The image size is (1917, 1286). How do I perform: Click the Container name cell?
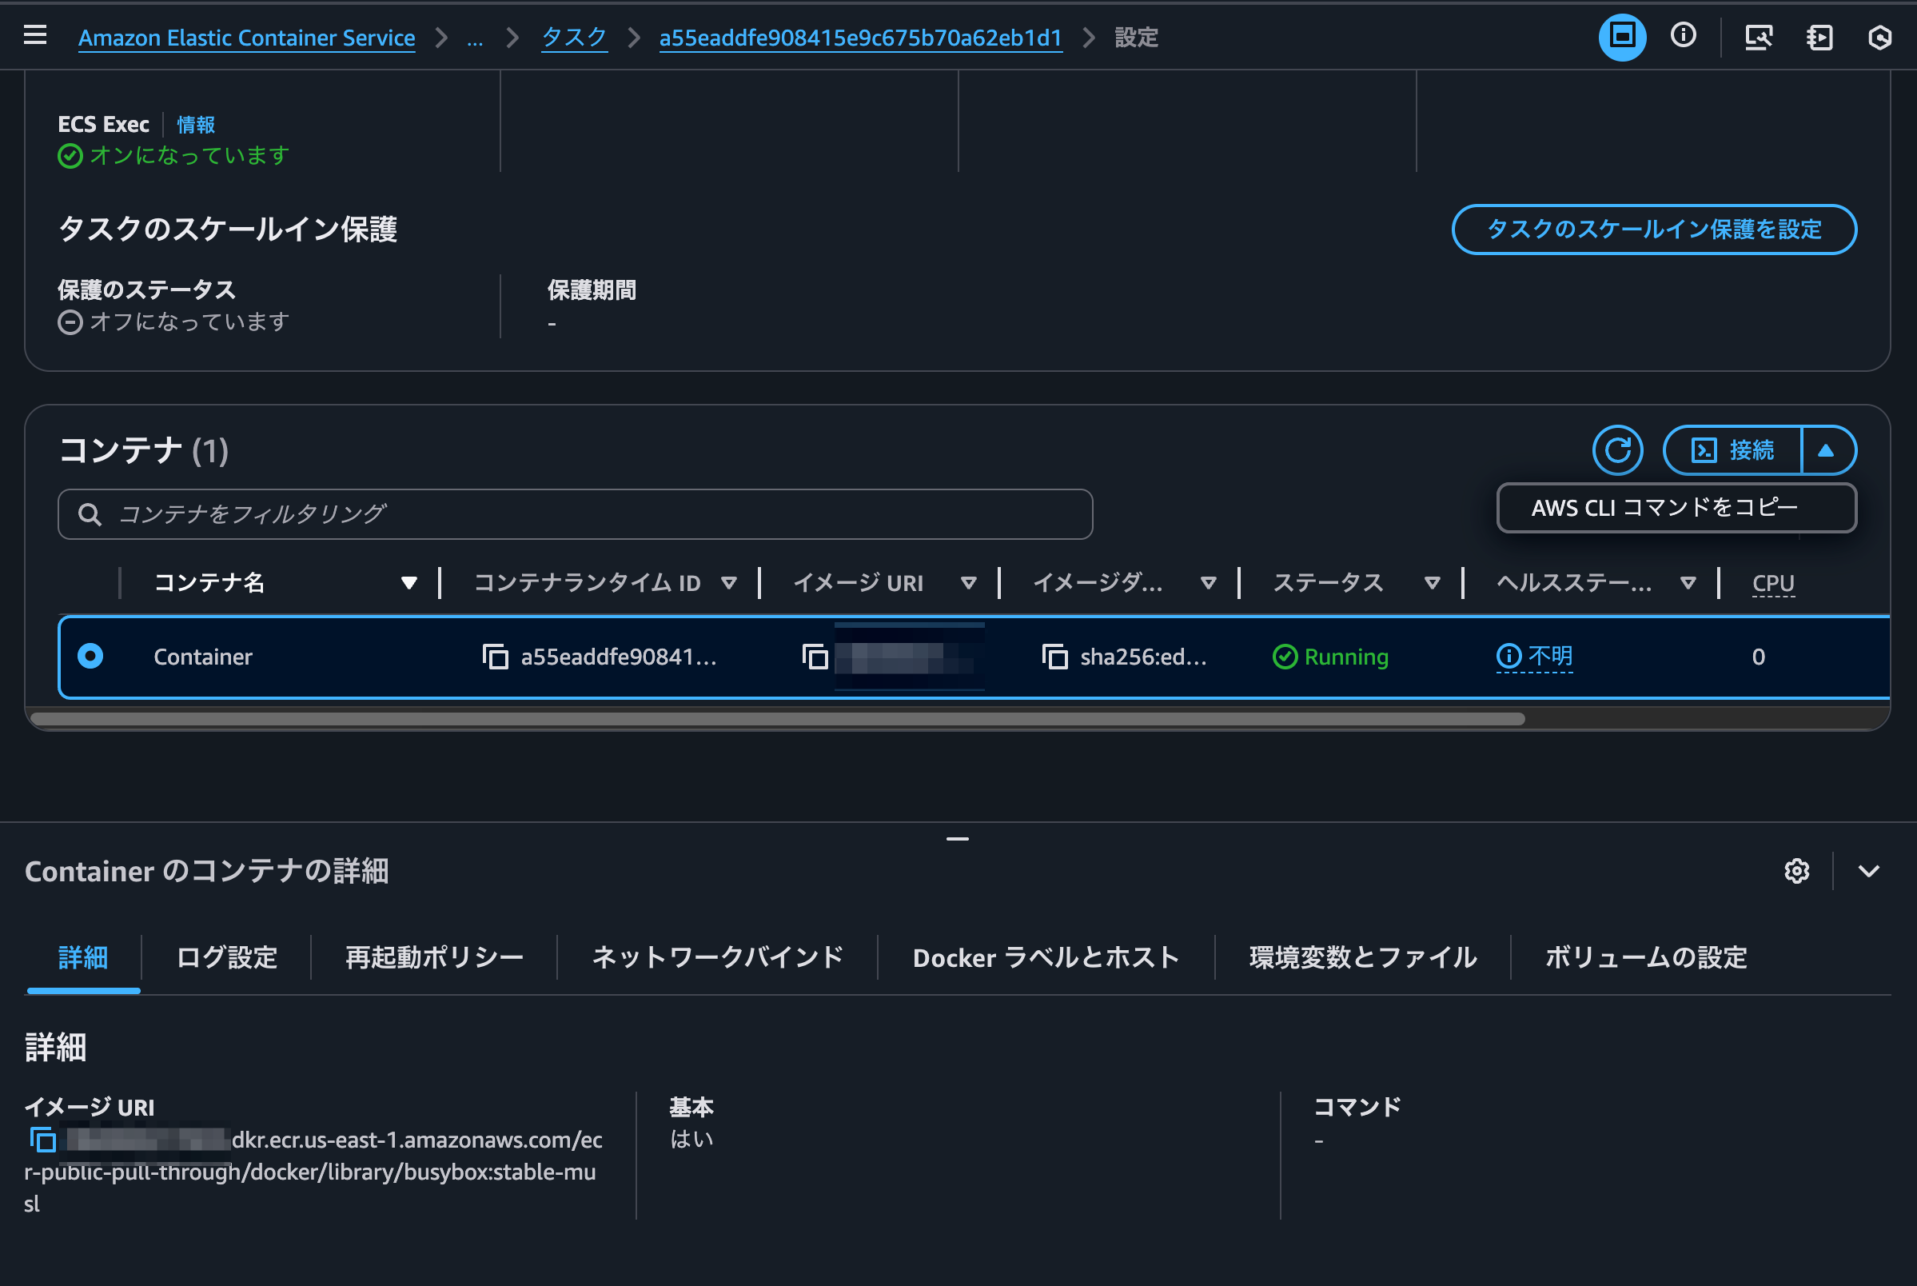pyautogui.click(x=202, y=657)
